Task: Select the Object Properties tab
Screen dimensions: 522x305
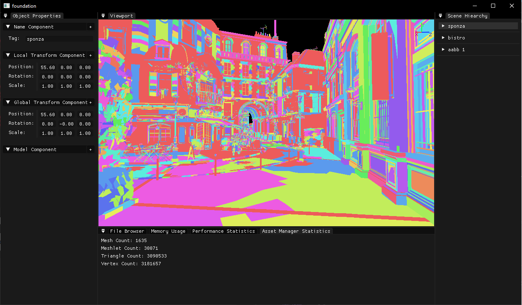Action: pos(37,16)
